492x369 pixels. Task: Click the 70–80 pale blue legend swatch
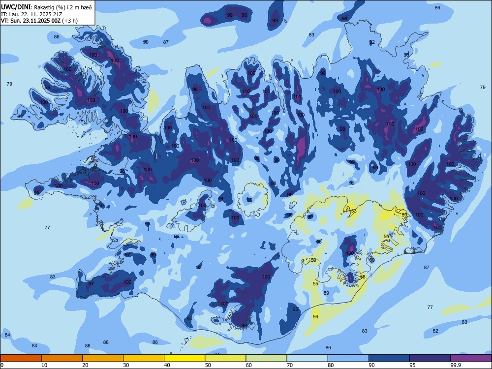pos(307,358)
